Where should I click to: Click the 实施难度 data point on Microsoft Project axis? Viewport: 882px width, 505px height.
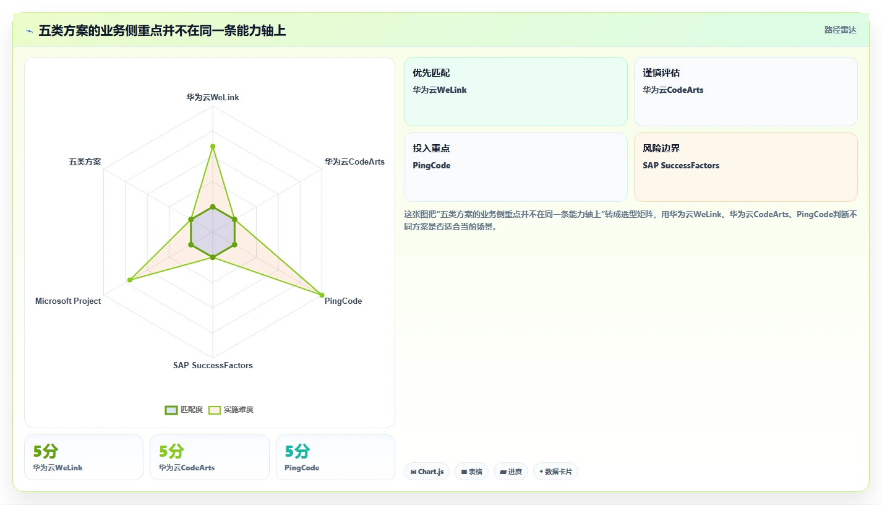129,280
